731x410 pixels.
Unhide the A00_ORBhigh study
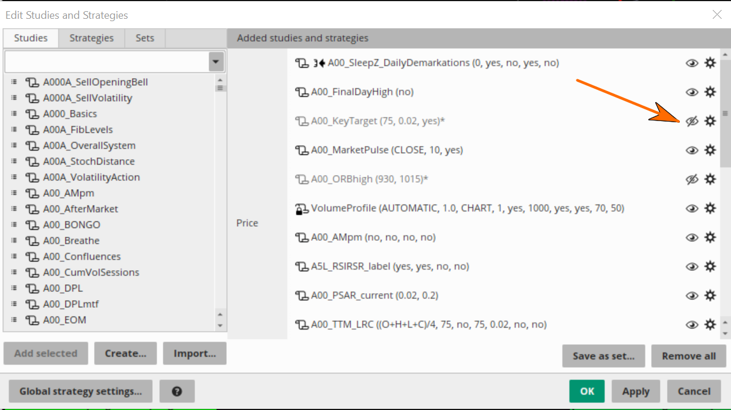point(692,179)
